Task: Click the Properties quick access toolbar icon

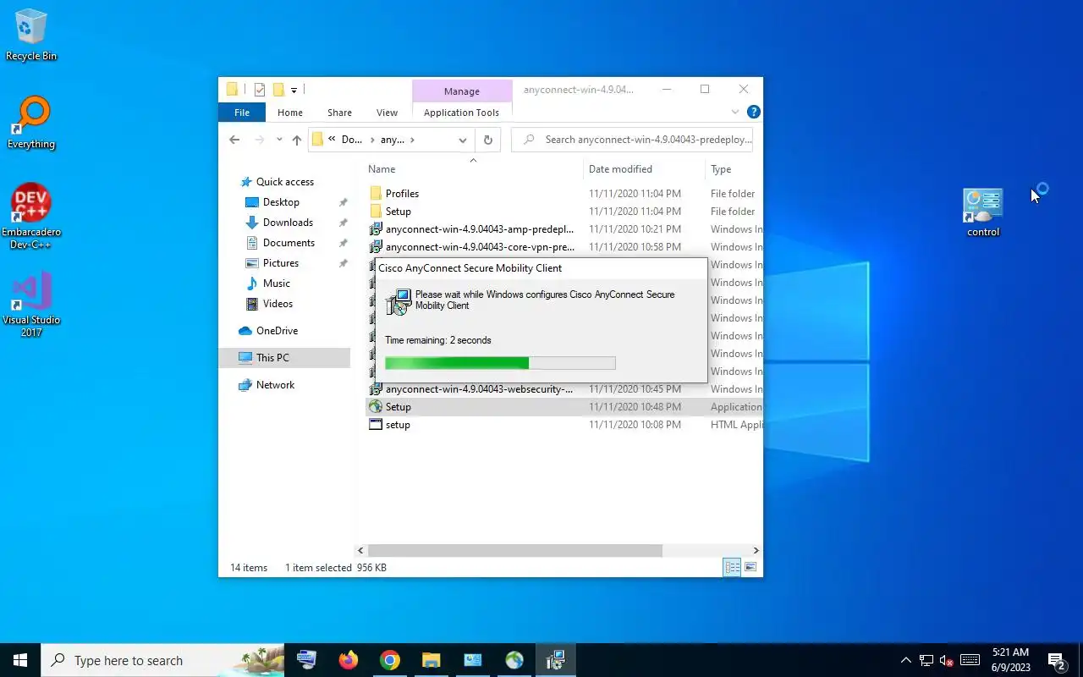Action: (x=260, y=90)
